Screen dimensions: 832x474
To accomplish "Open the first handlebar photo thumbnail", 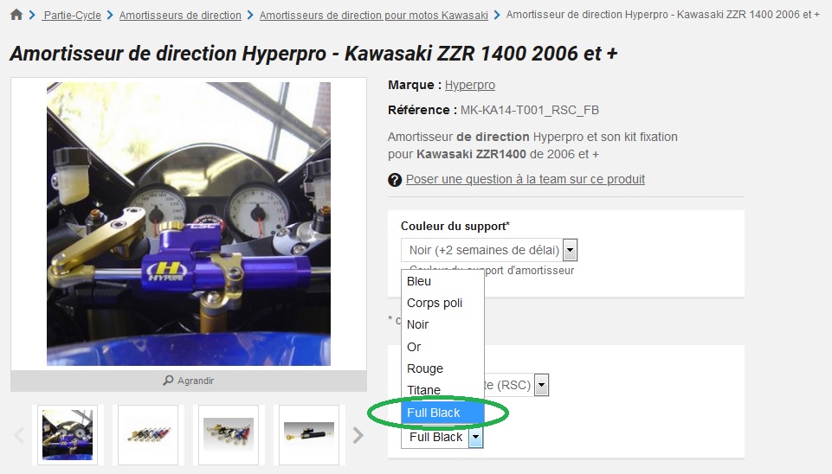I will 68,435.
